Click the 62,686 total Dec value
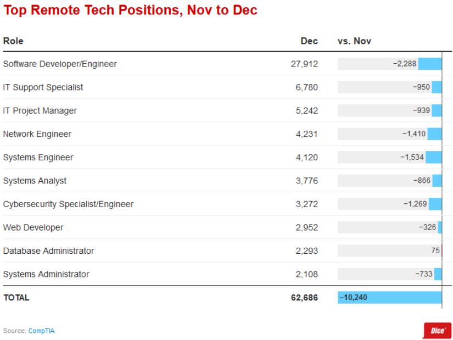Viewport: 453px width, 340px height. tap(304, 297)
